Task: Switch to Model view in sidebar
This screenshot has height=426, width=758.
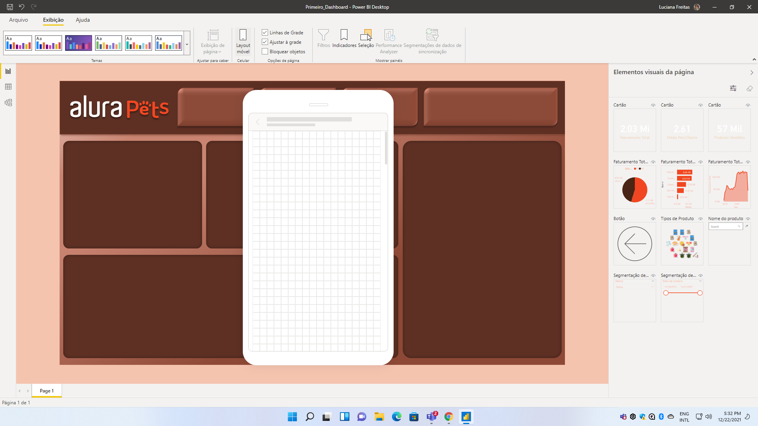Action: tap(8, 103)
